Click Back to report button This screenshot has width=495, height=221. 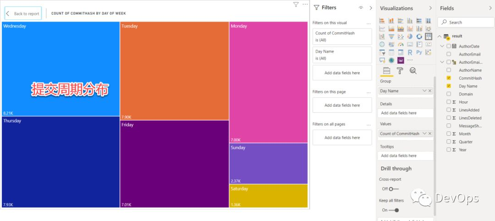tap(23, 14)
